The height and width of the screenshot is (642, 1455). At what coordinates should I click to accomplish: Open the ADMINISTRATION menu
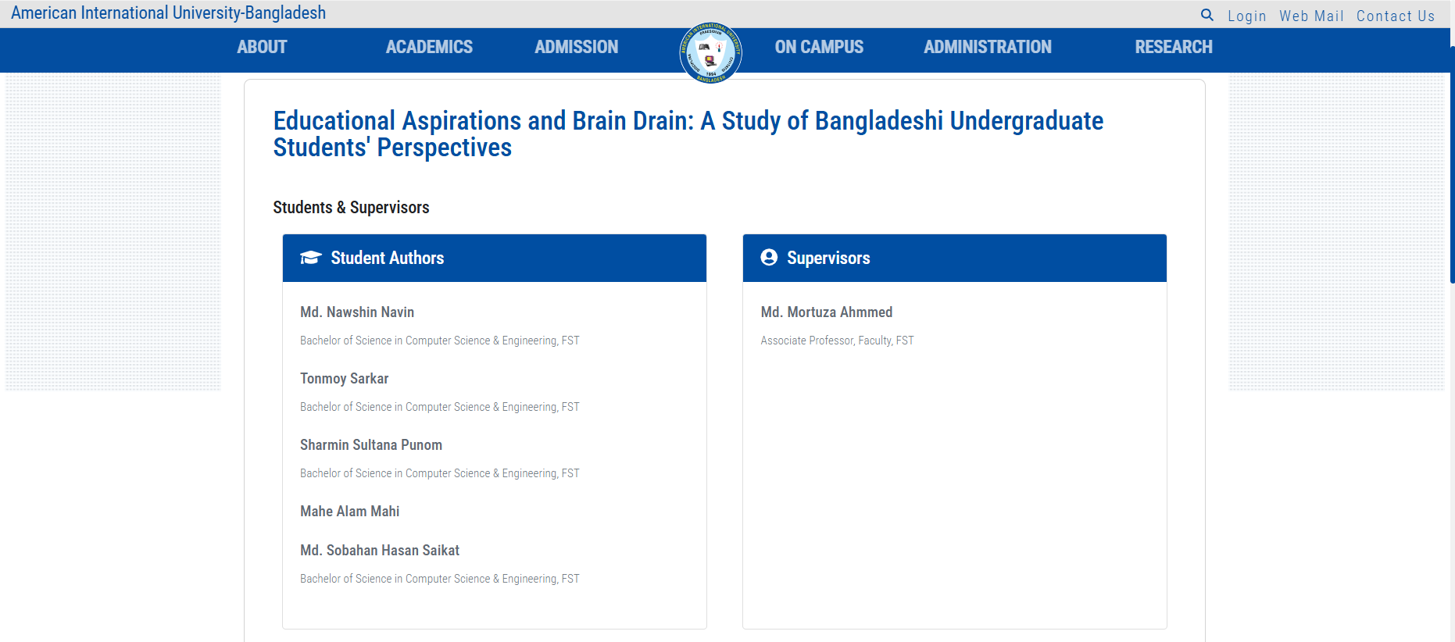pos(988,47)
